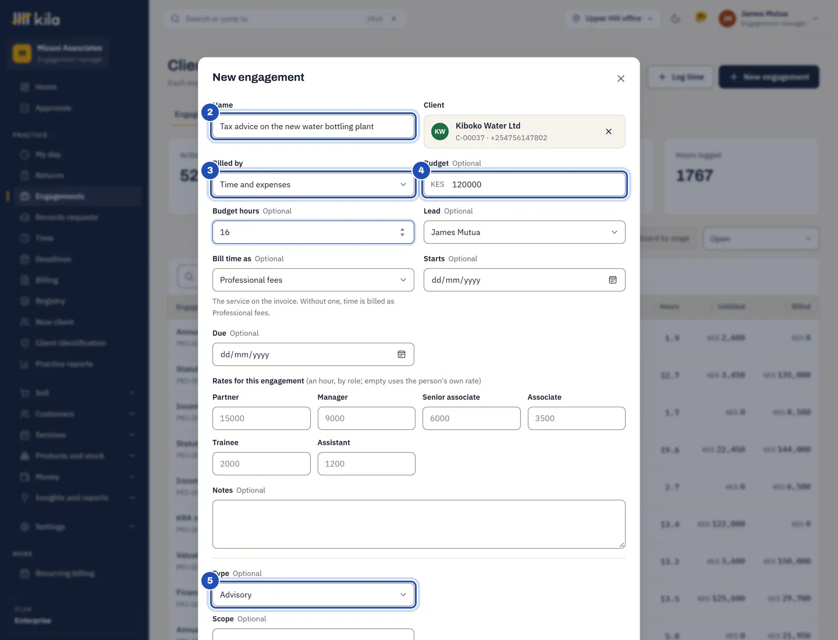Click the Senior associate rate input

pos(471,418)
